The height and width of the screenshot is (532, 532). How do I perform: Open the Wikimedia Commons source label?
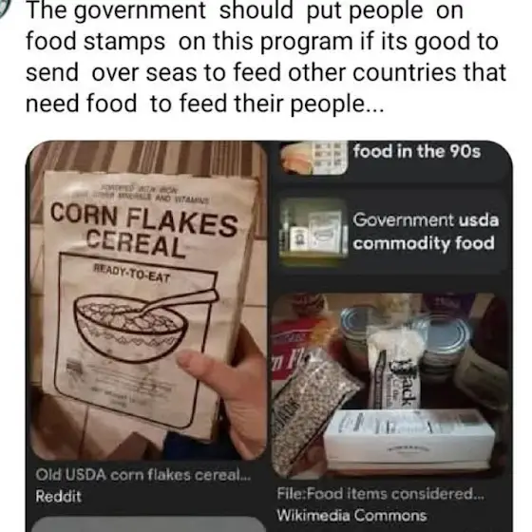tap(351, 515)
